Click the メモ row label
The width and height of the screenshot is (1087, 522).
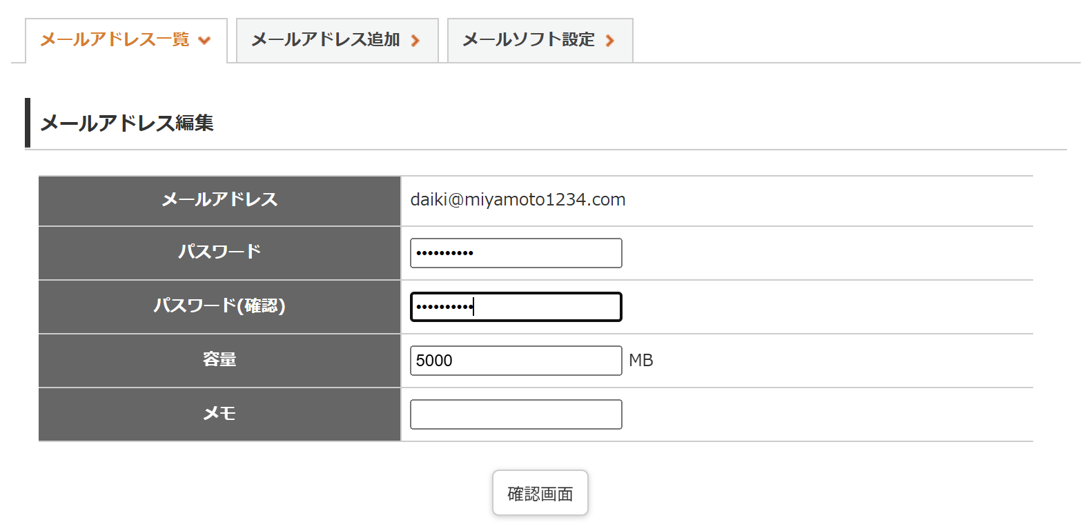click(x=219, y=413)
